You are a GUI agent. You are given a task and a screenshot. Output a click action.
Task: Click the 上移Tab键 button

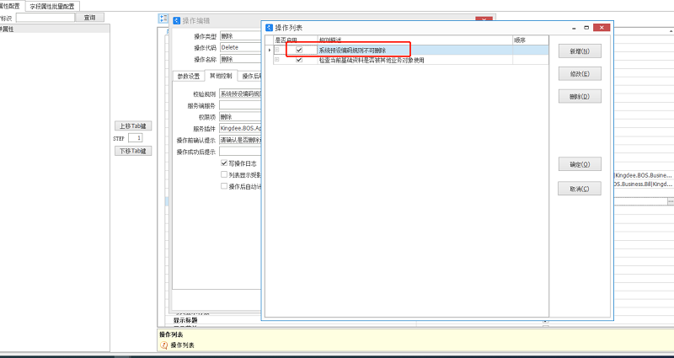pyautogui.click(x=132, y=126)
